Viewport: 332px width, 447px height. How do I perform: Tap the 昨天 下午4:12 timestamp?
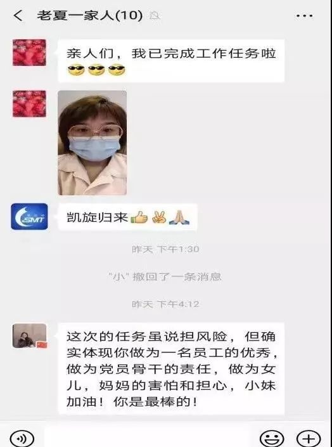coord(165,304)
